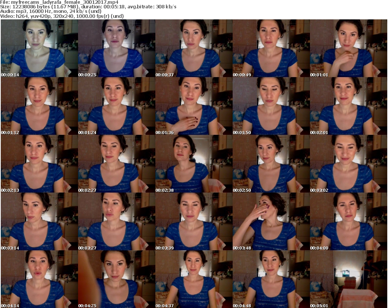Choose the frame stamped 00:03:14
The width and height of the screenshot is (388, 308).
pyautogui.click(x=39, y=222)
